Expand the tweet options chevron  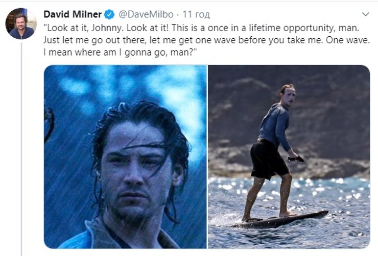click(x=366, y=14)
